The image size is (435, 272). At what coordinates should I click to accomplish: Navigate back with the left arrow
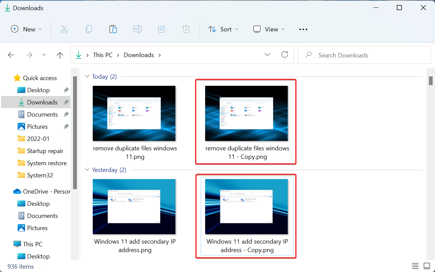click(x=11, y=55)
